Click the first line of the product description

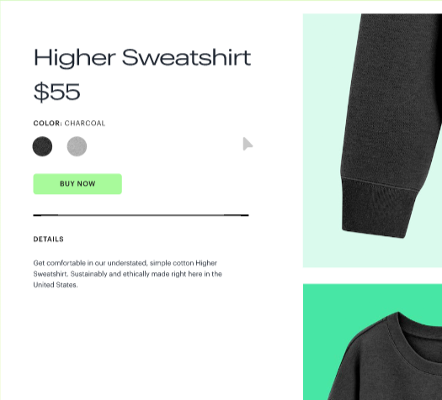pyautogui.click(x=125, y=263)
